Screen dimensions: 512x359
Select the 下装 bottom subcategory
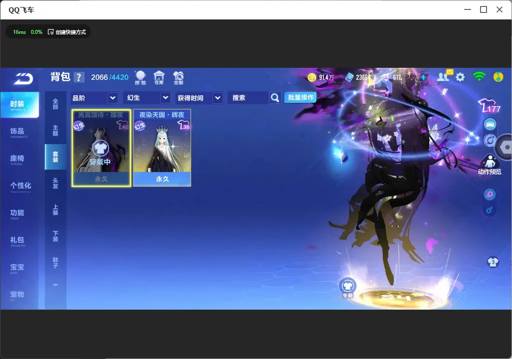coord(55,236)
